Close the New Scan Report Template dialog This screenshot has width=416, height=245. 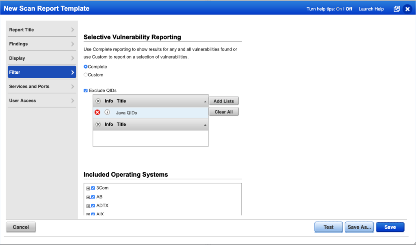407,9
